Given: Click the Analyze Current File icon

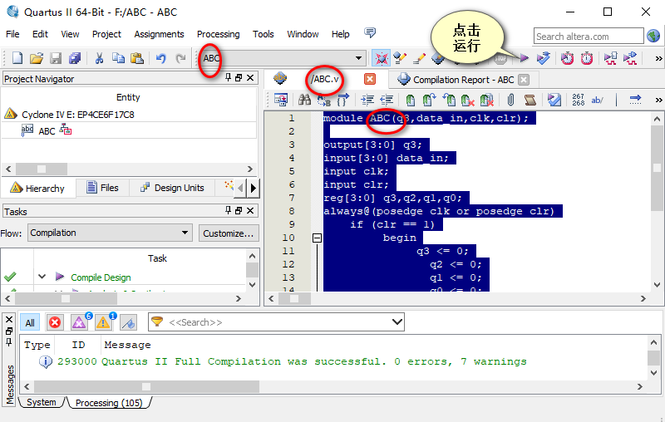Looking at the screenshot, I should coord(554,100).
